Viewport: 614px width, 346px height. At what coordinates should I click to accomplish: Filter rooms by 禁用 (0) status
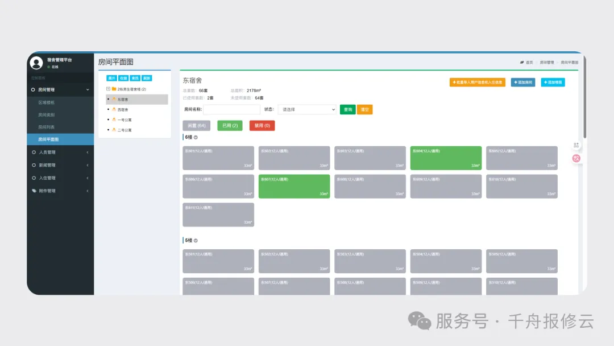pyautogui.click(x=262, y=125)
